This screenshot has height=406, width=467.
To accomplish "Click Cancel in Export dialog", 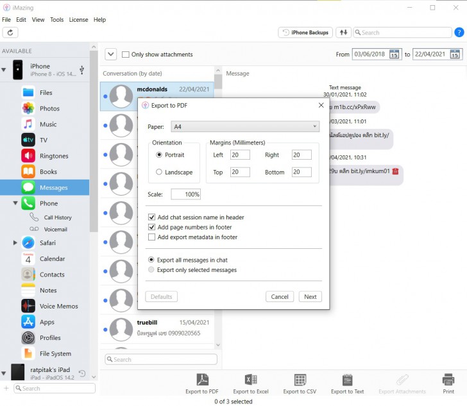I will click(280, 296).
